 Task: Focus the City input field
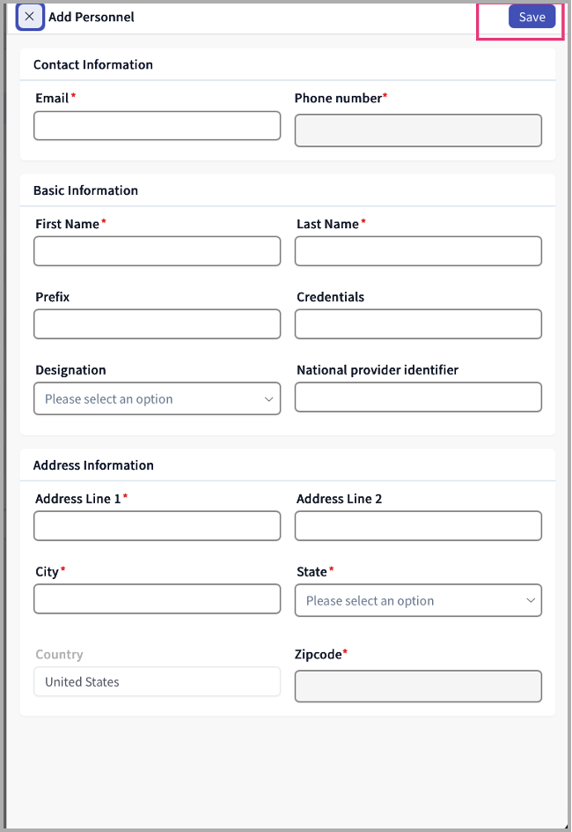pos(157,599)
